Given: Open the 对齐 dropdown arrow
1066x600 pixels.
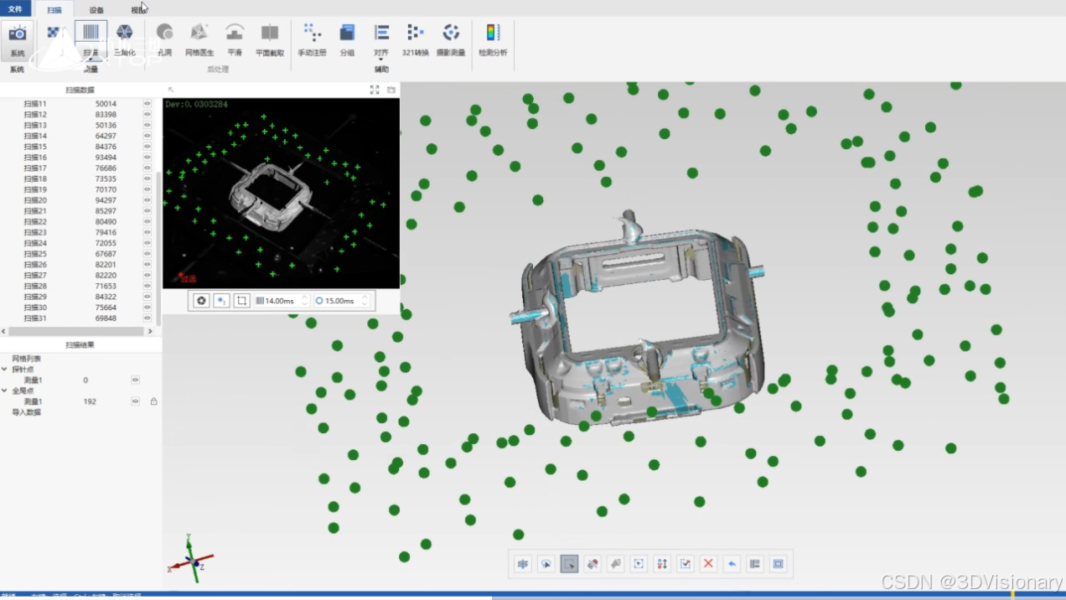Looking at the screenshot, I should 381,60.
